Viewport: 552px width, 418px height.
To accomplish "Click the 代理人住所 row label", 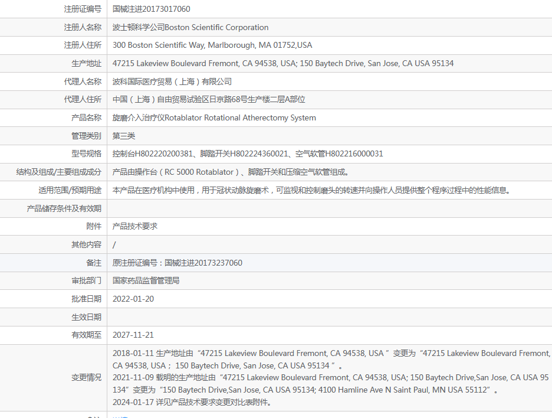I will point(83,99).
